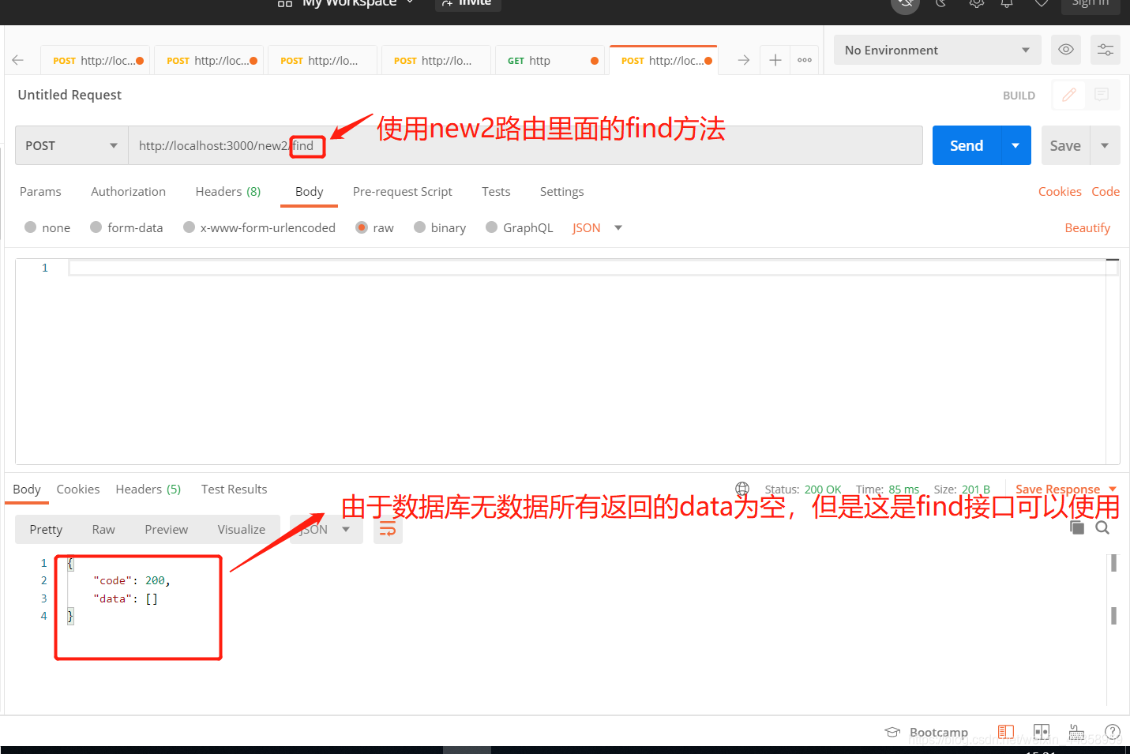Toggle two-pane view in status bar
Image resolution: width=1130 pixels, height=754 pixels.
(1041, 732)
